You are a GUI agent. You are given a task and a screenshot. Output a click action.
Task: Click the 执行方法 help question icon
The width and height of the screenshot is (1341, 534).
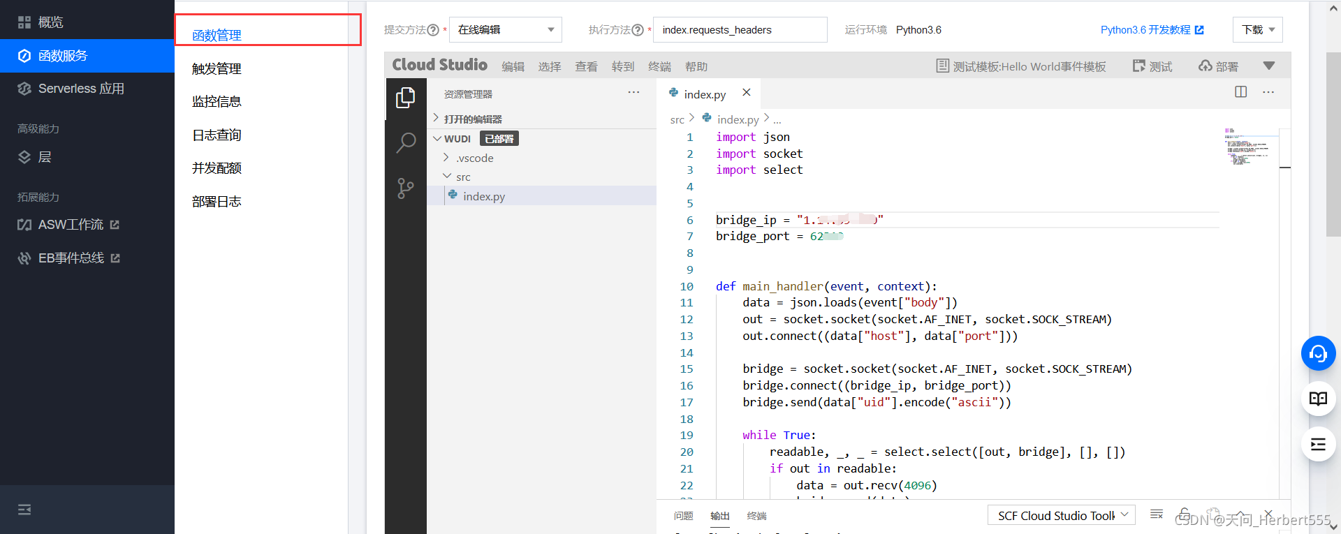638,30
